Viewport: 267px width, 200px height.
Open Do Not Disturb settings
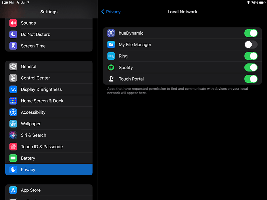click(49, 34)
